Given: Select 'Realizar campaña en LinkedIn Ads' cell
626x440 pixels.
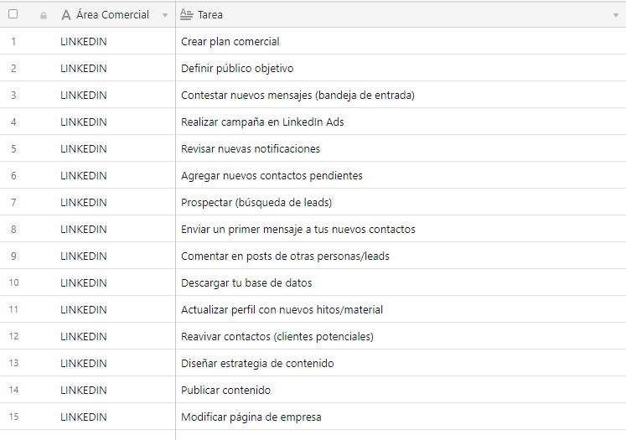Looking at the screenshot, I should point(401,122).
